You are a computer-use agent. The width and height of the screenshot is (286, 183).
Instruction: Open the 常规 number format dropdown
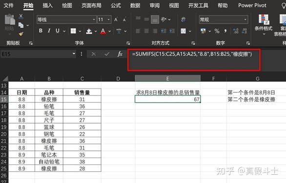245,19
